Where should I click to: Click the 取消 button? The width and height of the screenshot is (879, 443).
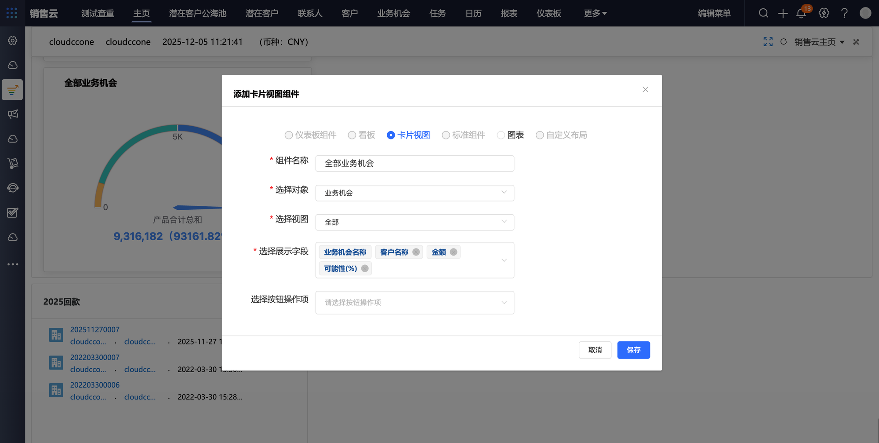pyautogui.click(x=595, y=350)
